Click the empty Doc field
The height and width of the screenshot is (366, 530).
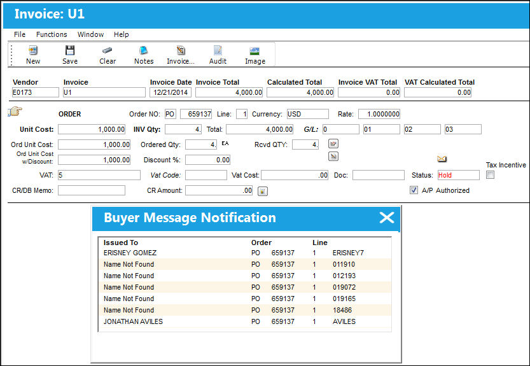(x=379, y=175)
